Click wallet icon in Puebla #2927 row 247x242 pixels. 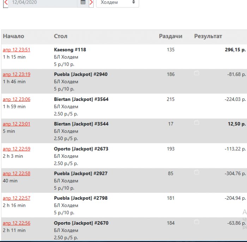coord(197,172)
